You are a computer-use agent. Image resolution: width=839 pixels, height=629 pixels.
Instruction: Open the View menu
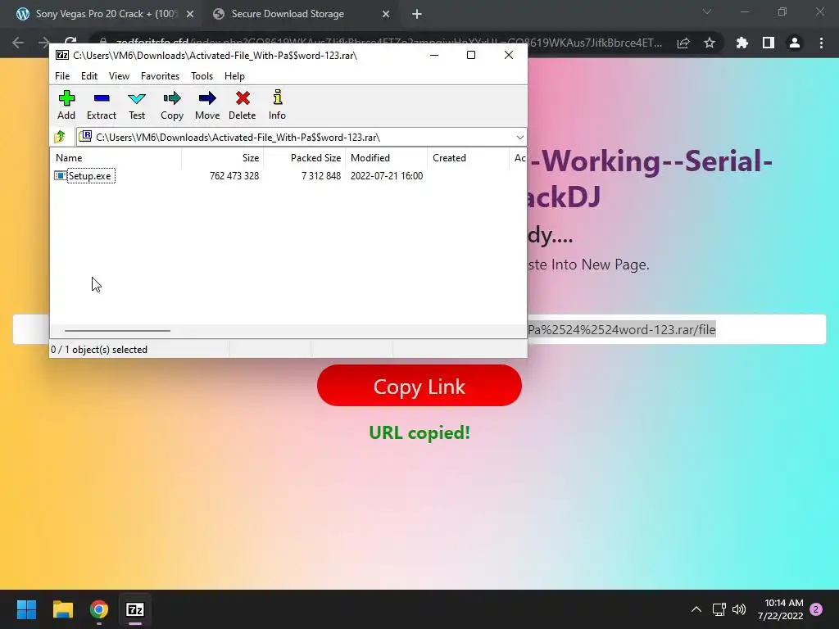119,76
